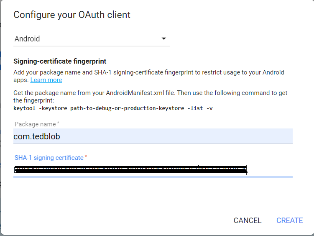Click the Signing-certificate fingerprint heading
Viewport: 314px width, 236px height.
[60, 61]
